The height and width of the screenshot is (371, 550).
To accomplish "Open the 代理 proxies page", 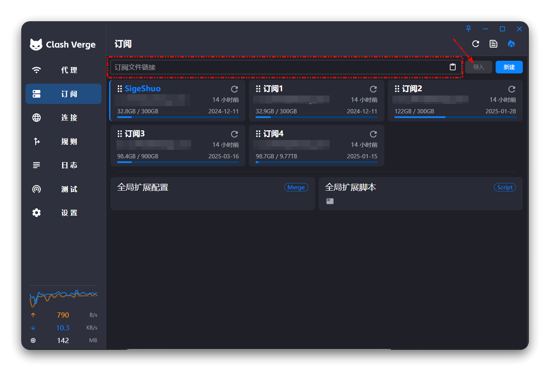I will (x=63, y=70).
